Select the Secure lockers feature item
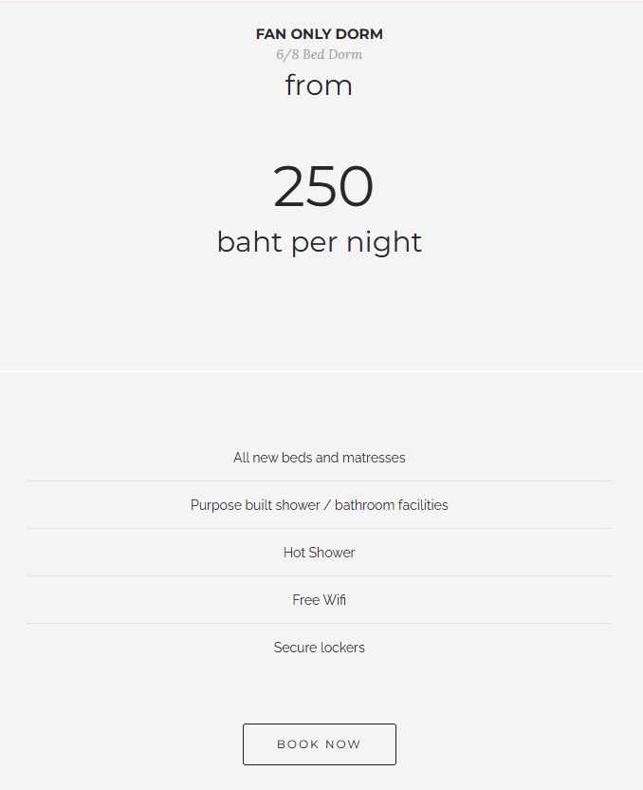Image resolution: width=643 pixels, height=790 pixels. point(320,648)
